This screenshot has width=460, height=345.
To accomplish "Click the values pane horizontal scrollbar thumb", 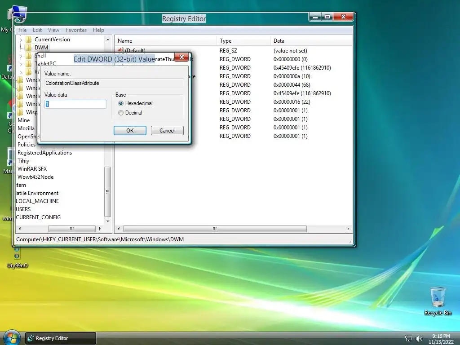I will click(215, 229).
